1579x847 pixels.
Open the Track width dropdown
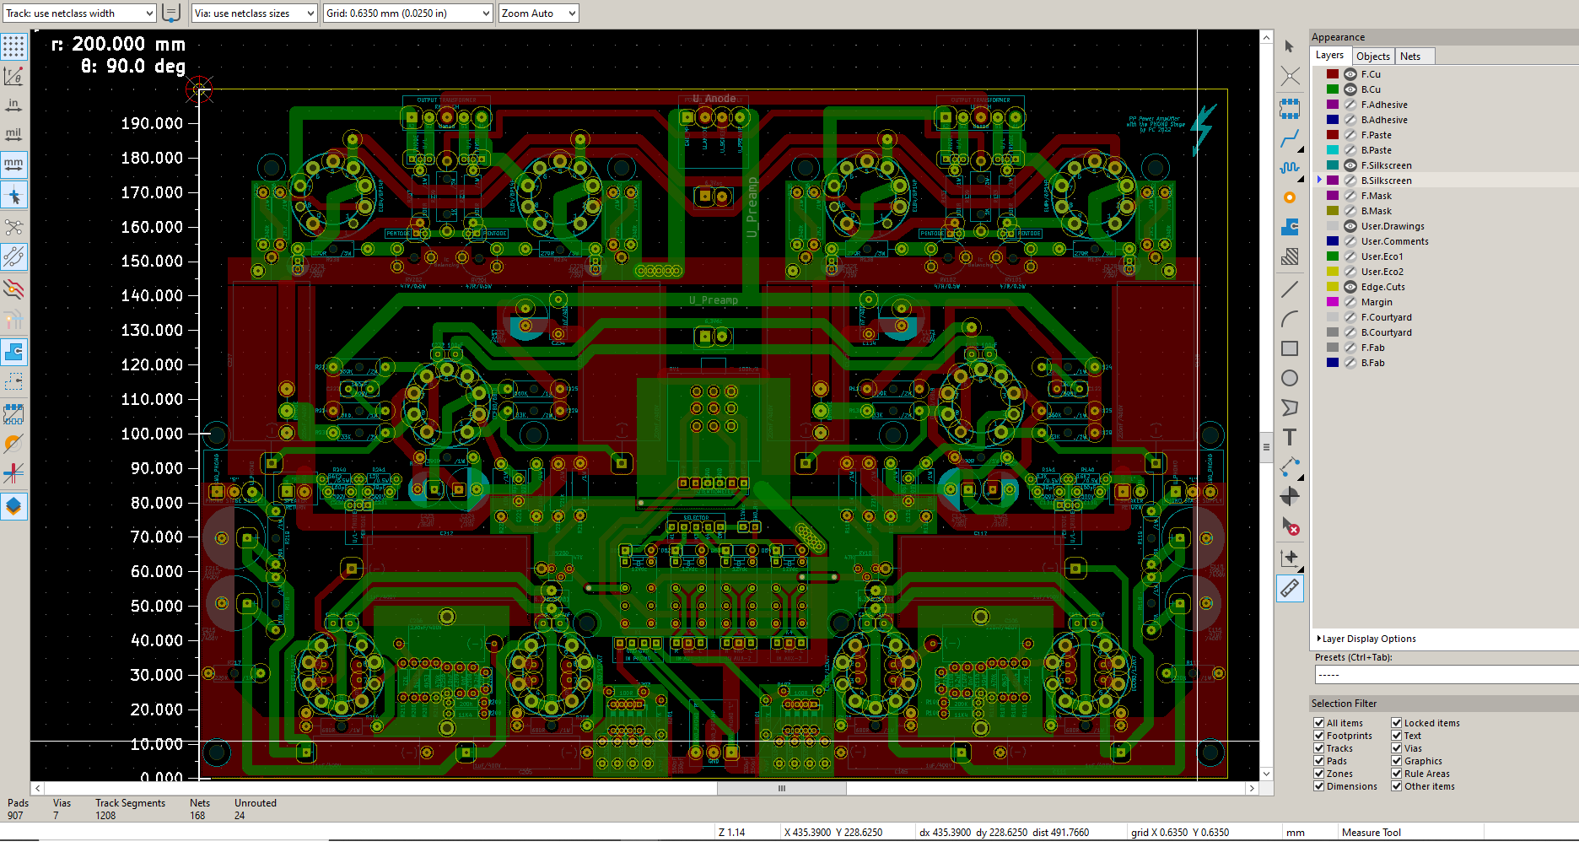coord(79,13)
